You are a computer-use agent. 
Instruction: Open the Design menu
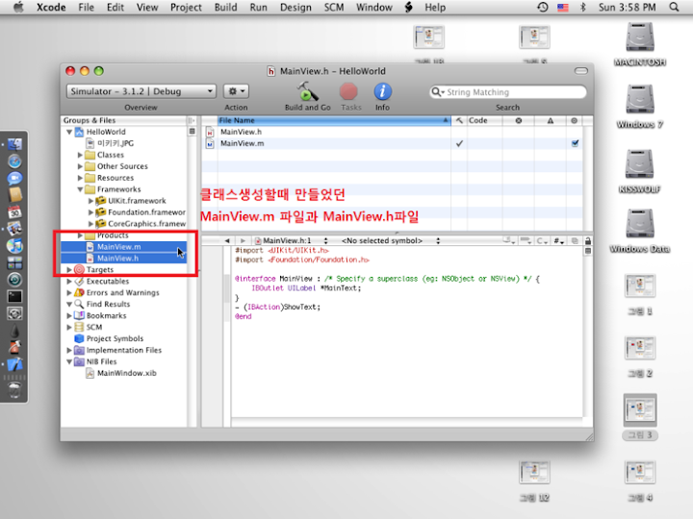click(x=295, y=8)
